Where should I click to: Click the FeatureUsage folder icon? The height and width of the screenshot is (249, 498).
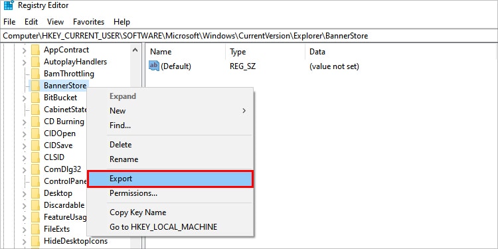35,217
